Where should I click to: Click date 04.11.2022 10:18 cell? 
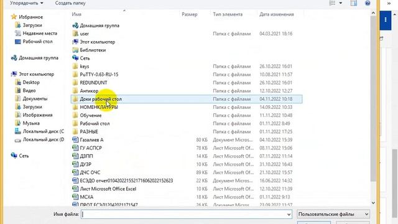pyautogui.click(x=275, y=99)
